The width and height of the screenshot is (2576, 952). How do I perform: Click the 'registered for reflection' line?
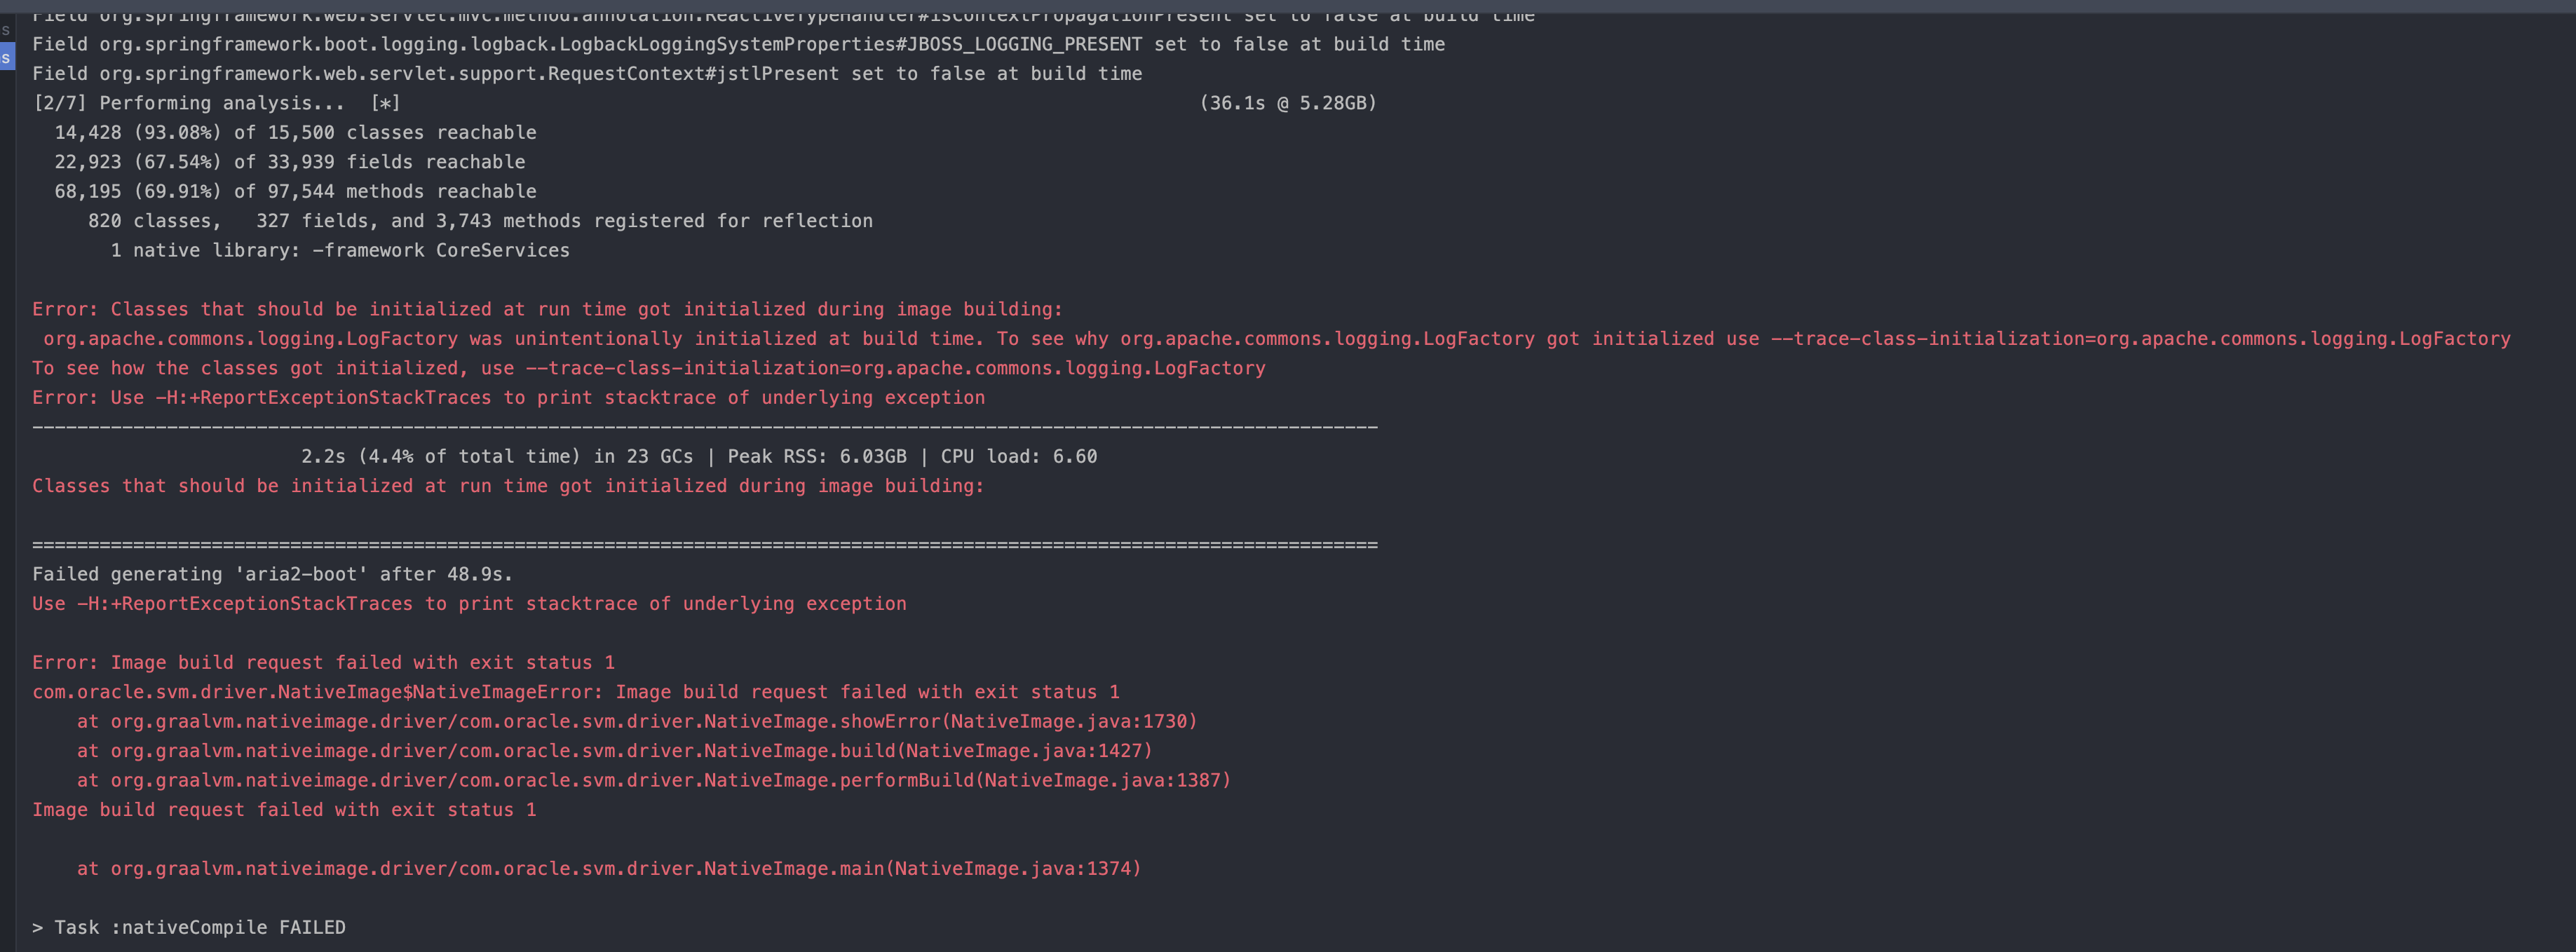tap(480, 221)
